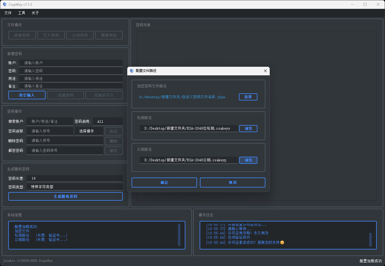Click the private key path field
Screen dimensions: 385x266
click(x=189, y=128)
